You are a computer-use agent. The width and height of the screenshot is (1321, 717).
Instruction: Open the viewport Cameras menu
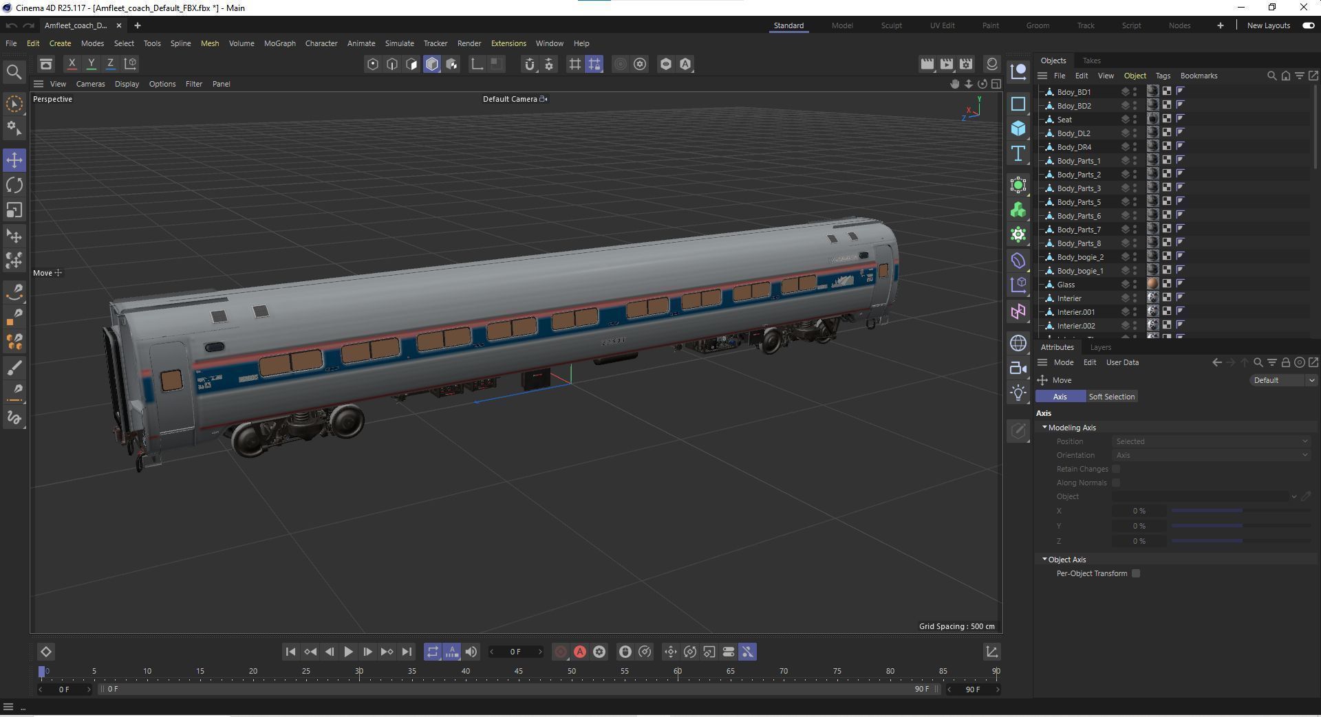(x=90, y=84)
